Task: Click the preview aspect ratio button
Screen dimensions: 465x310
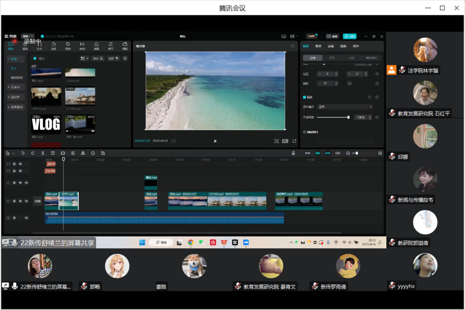Action: tap(285, 141)
